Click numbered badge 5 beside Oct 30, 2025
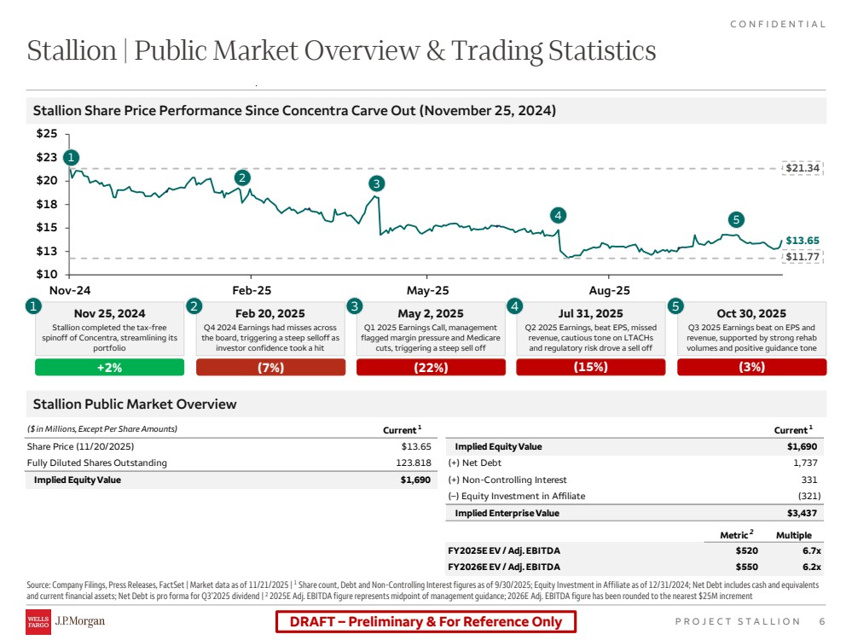The height and width of the screenshot is (640, 852). pyautogui.click(x=675, y=306)
